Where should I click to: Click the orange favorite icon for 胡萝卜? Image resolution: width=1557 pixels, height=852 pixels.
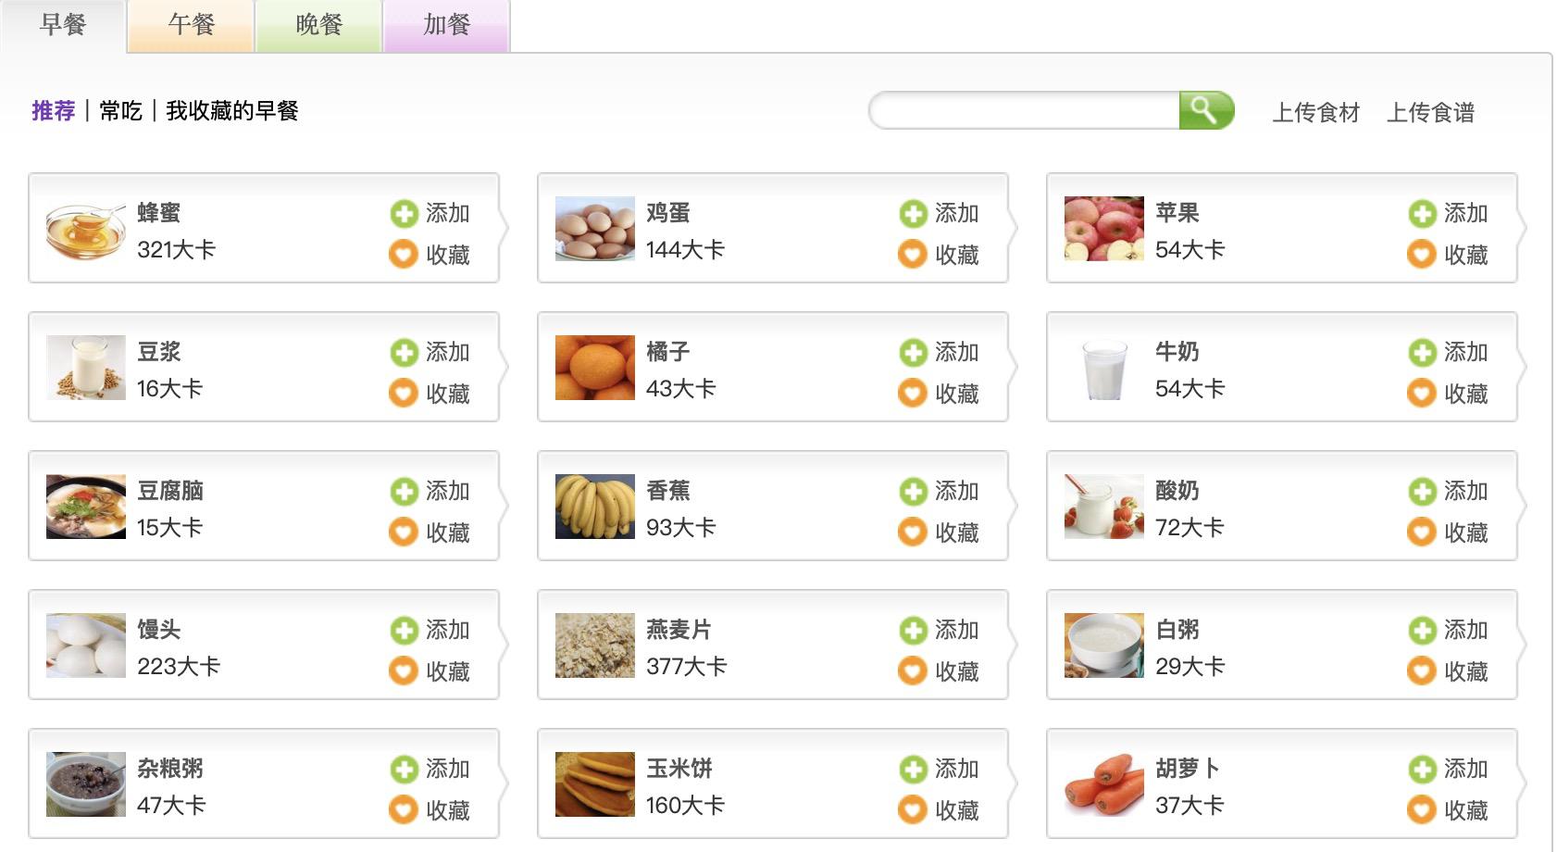(1422, 809)
